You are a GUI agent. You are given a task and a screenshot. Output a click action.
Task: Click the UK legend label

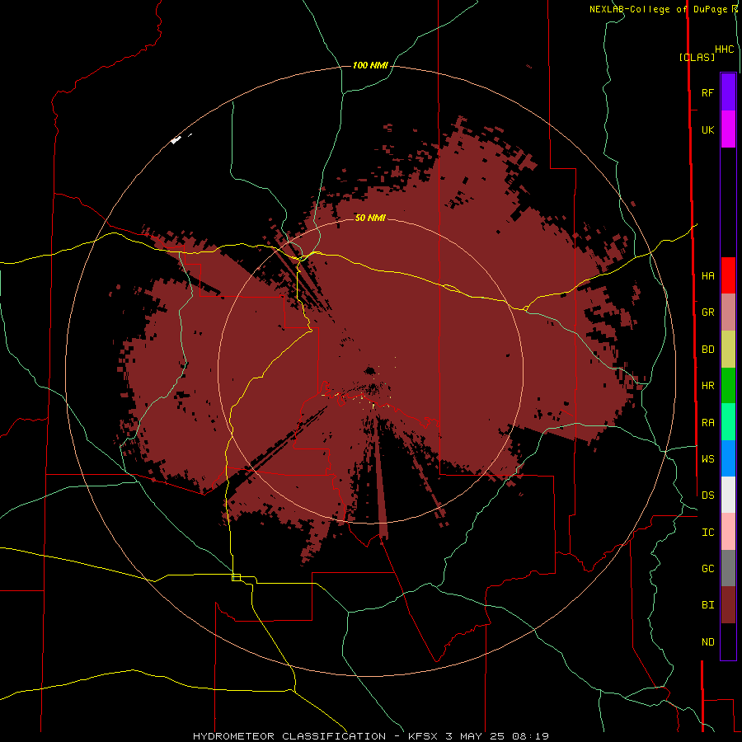tap(708, 129)
